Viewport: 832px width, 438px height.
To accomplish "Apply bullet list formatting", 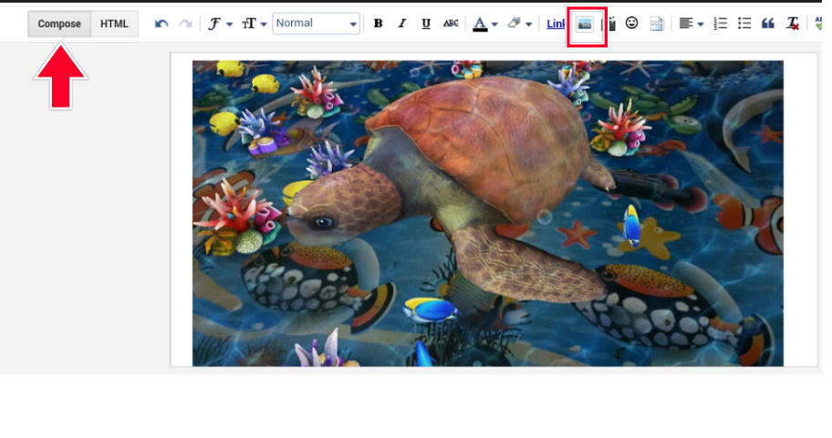I will pyautogui.click(x=744, y=24).
